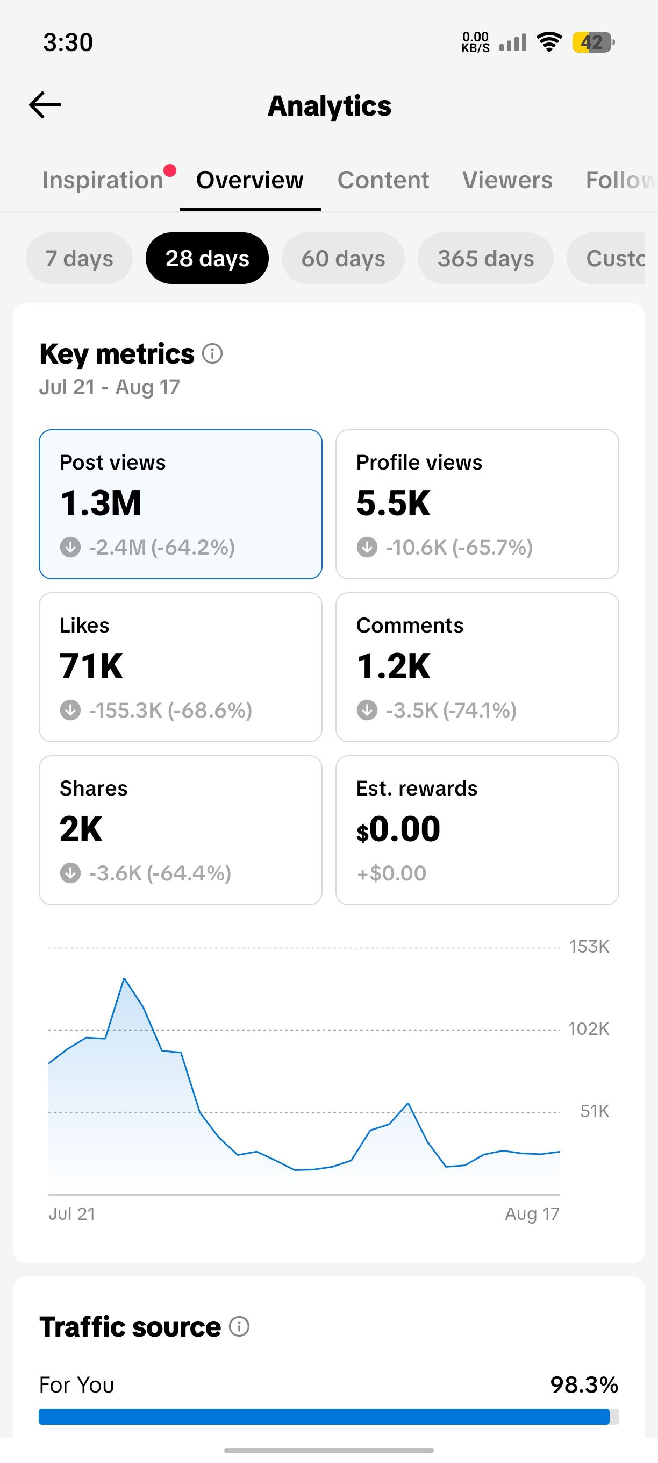
Task: Select the 7 days range
Action: pyautogui.click(x=80, y=258)
